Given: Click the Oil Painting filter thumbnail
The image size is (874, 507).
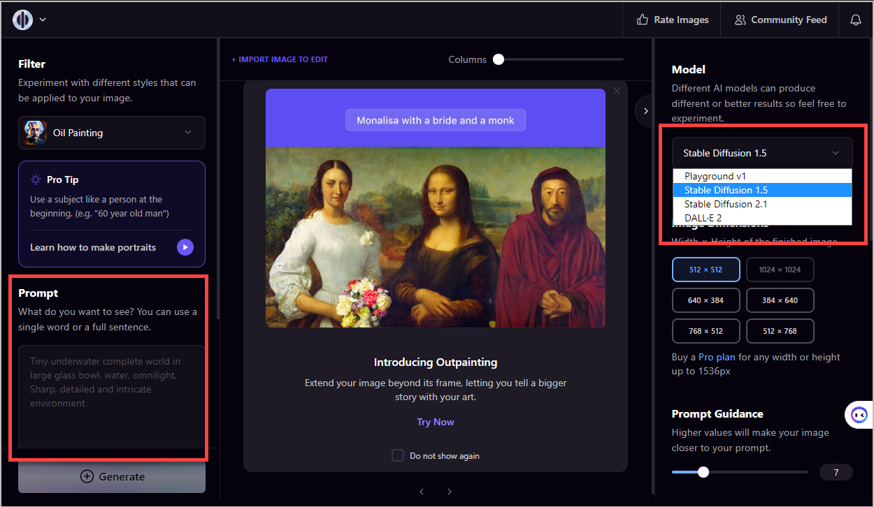Looking at the screenshot, I should [35, 133].
